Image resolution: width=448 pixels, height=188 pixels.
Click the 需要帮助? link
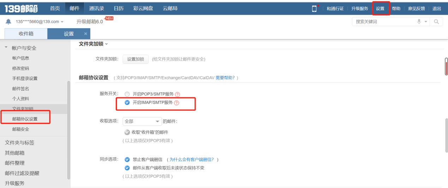pos(225,78)
